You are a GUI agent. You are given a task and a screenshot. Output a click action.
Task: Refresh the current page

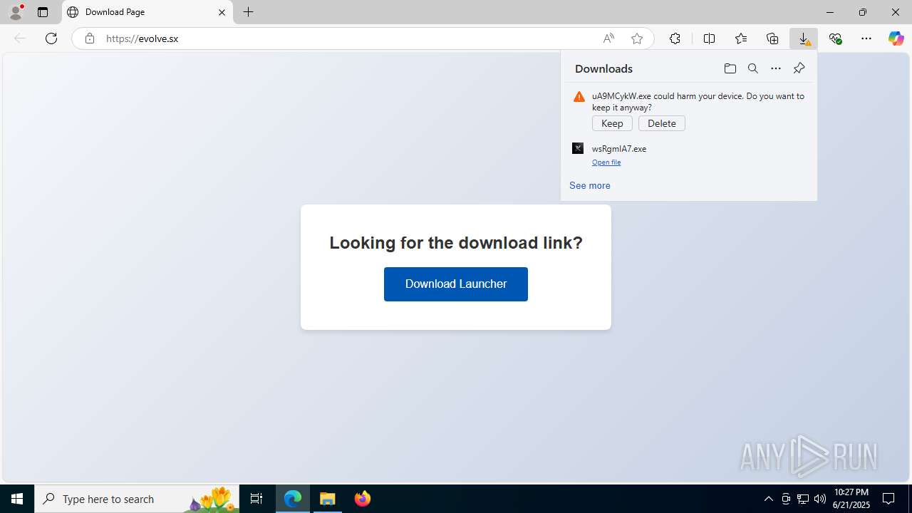click(51, 38)
